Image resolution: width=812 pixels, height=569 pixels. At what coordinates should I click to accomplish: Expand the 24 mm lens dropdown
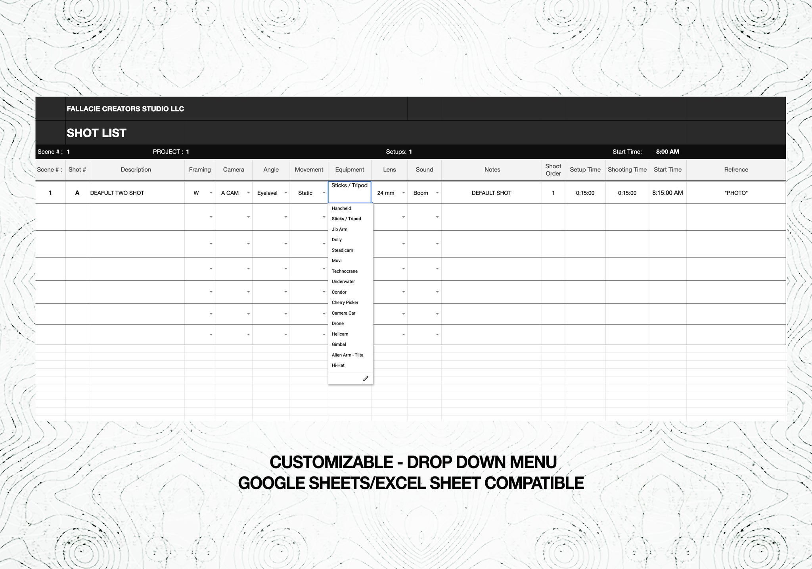(x=404, y=193)
